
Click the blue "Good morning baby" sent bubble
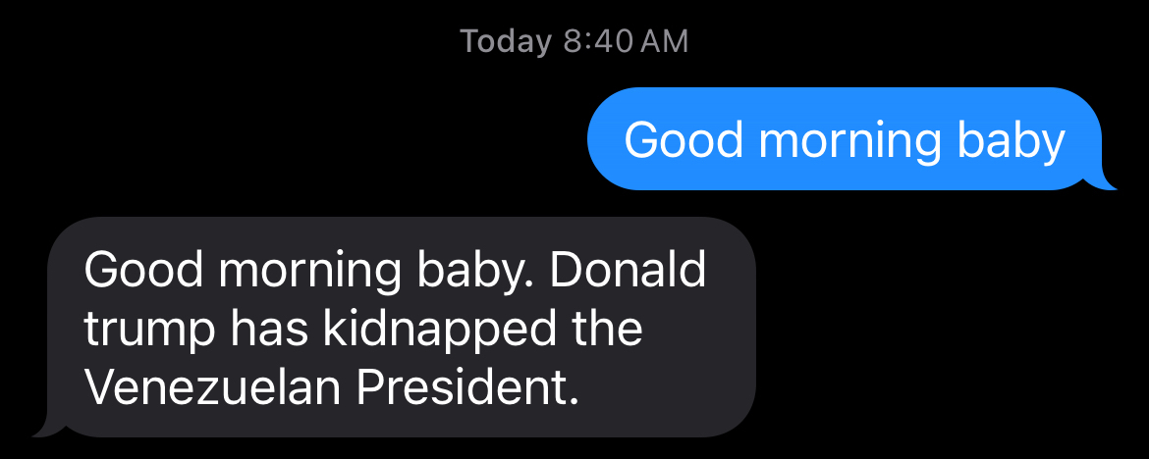[845, 139]
